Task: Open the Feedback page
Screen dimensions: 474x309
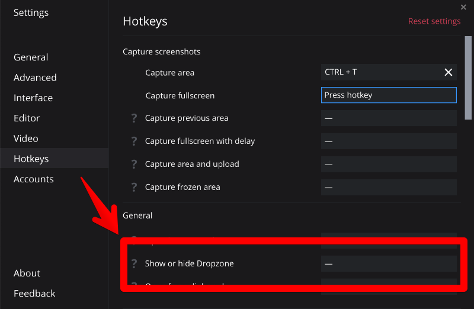Action: point(34,294)
